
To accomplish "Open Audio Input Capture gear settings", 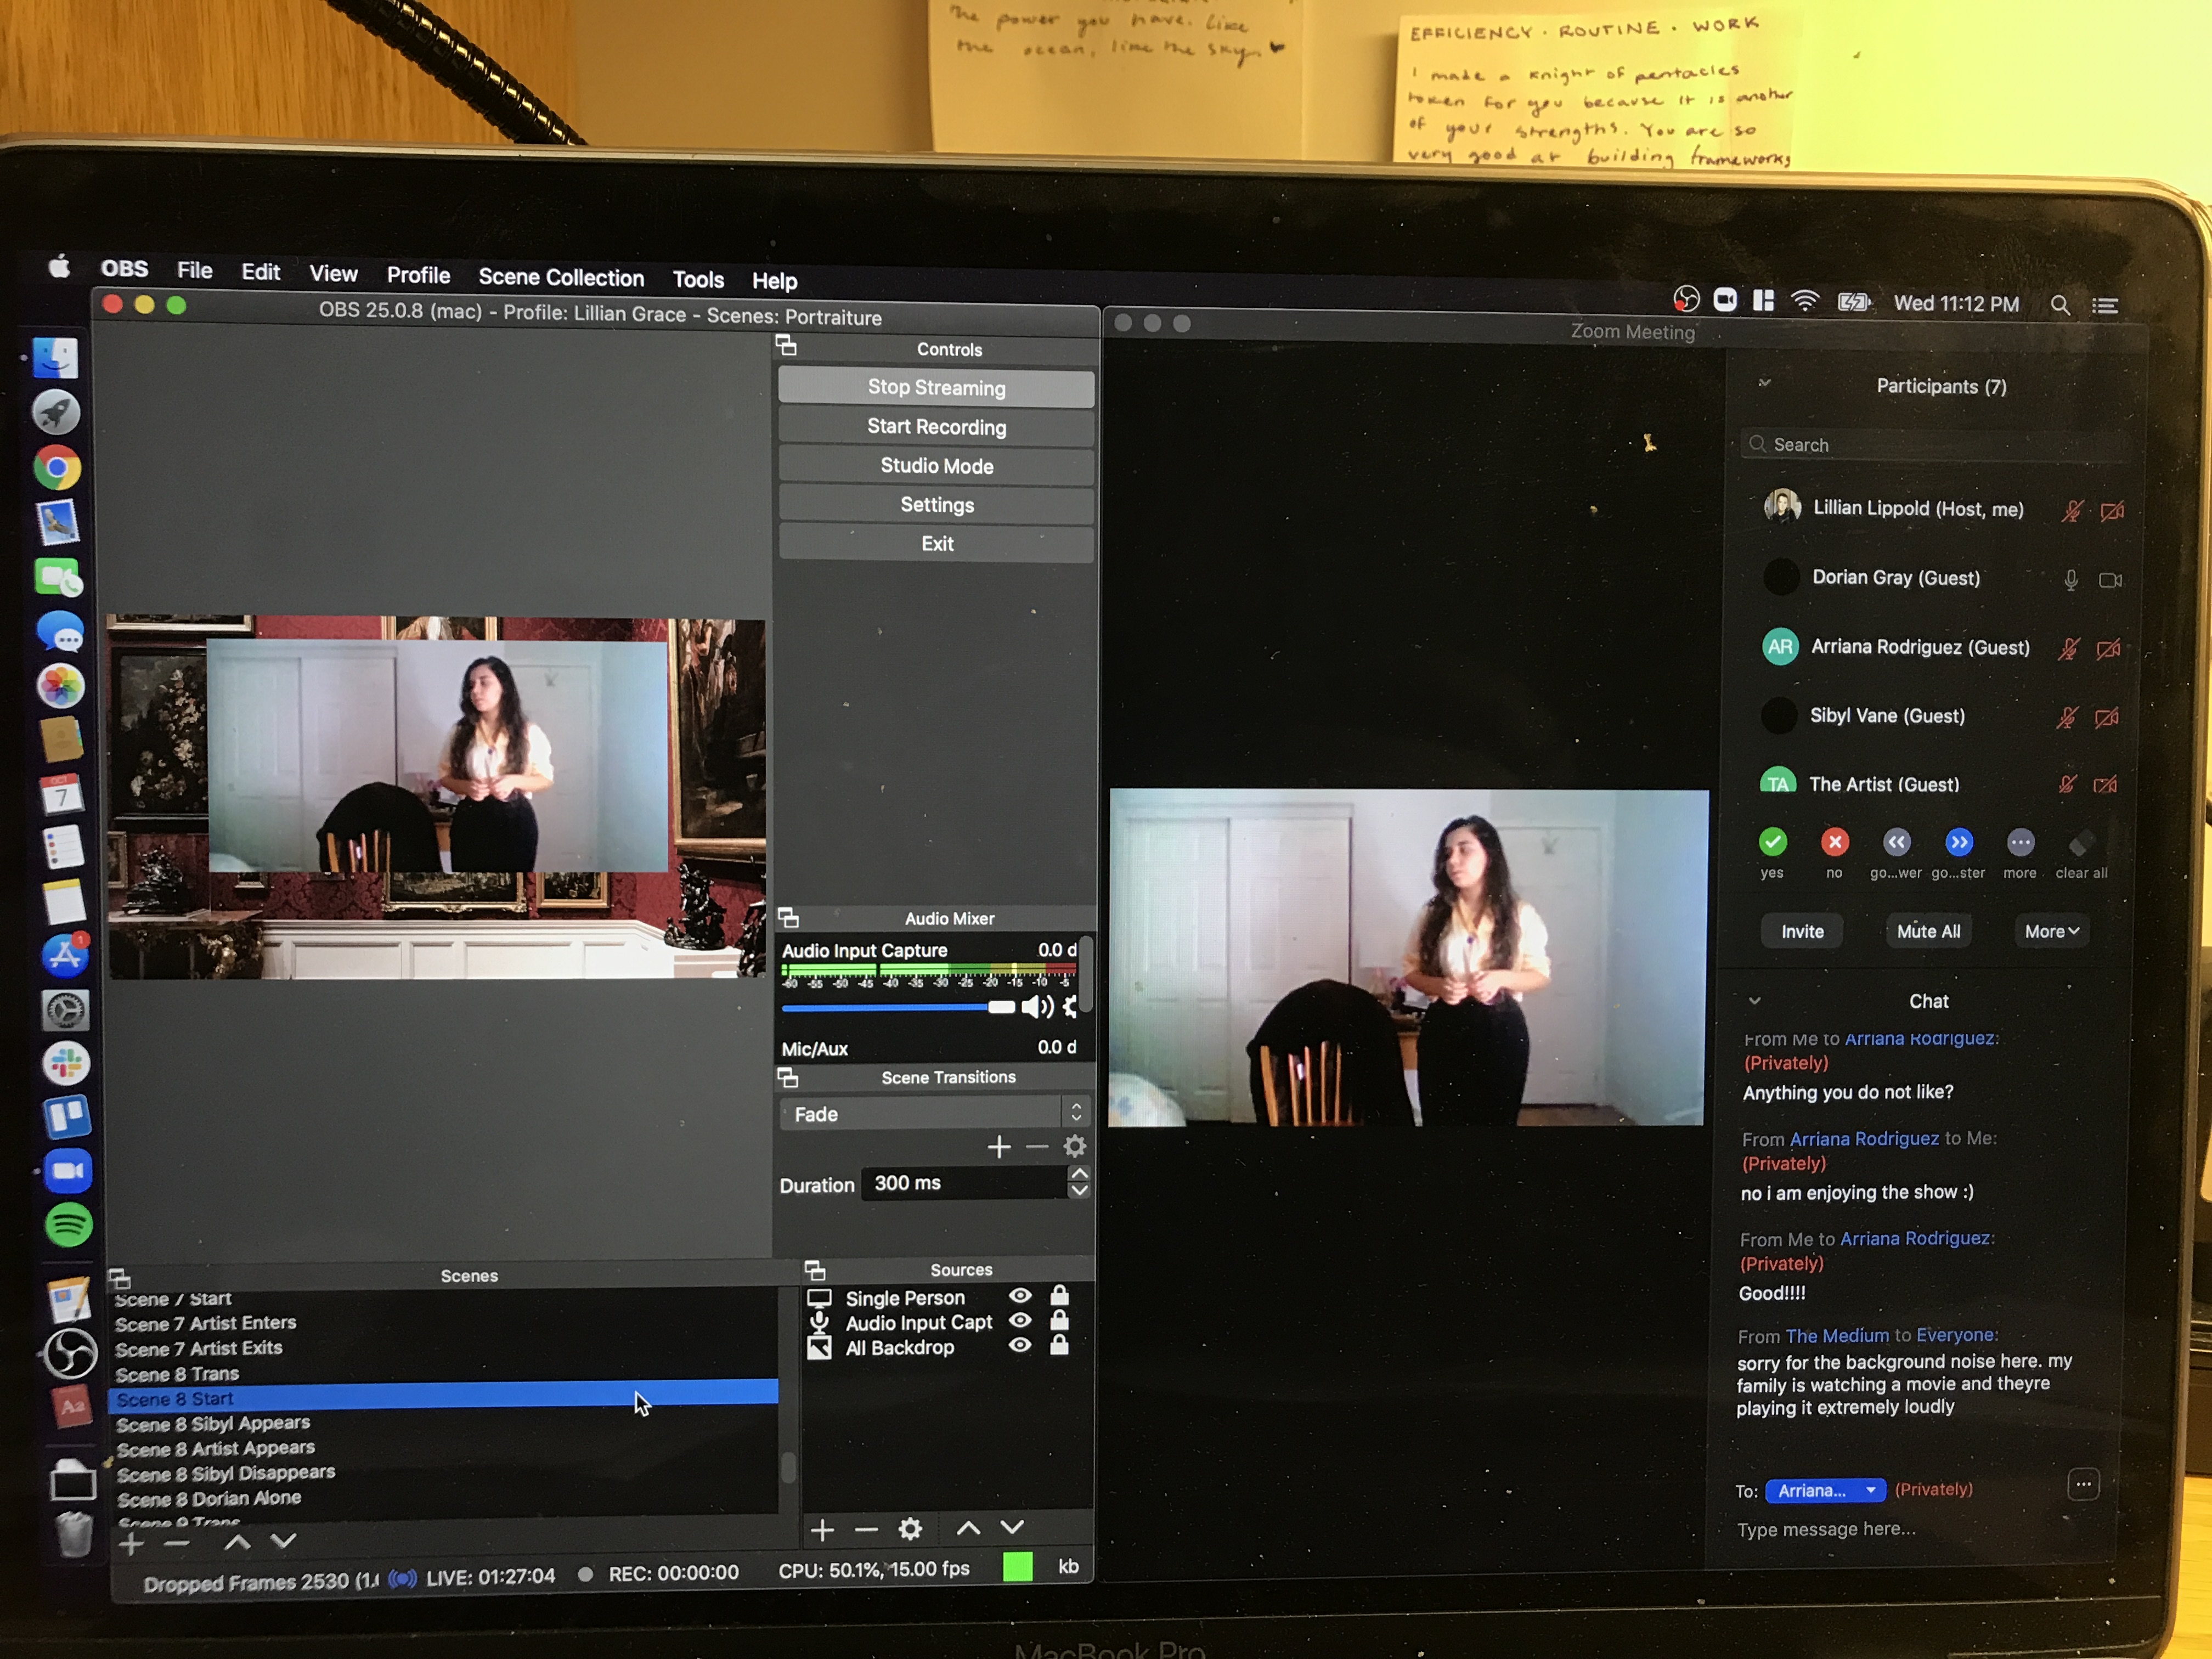I will pyautogui.click(x=1070, y=1007).
